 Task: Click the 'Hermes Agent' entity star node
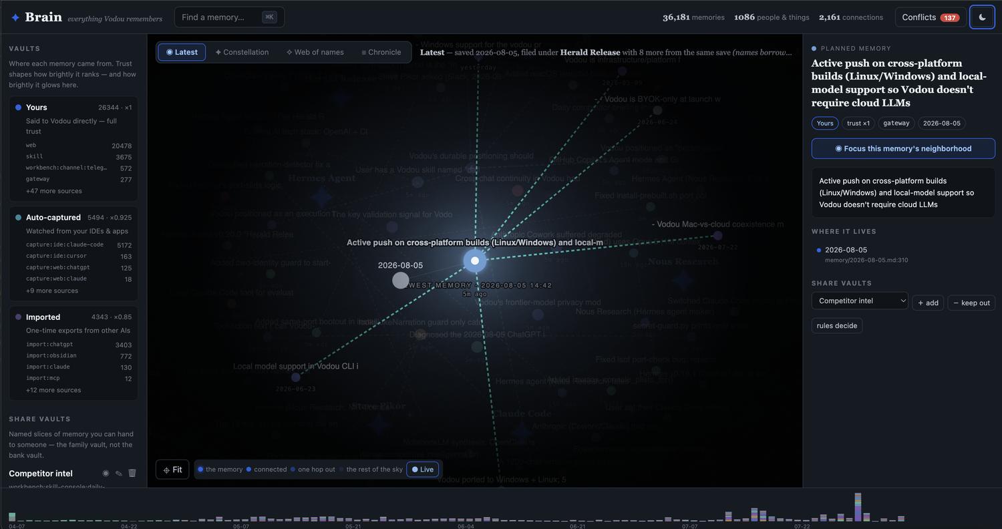[322, 196]
